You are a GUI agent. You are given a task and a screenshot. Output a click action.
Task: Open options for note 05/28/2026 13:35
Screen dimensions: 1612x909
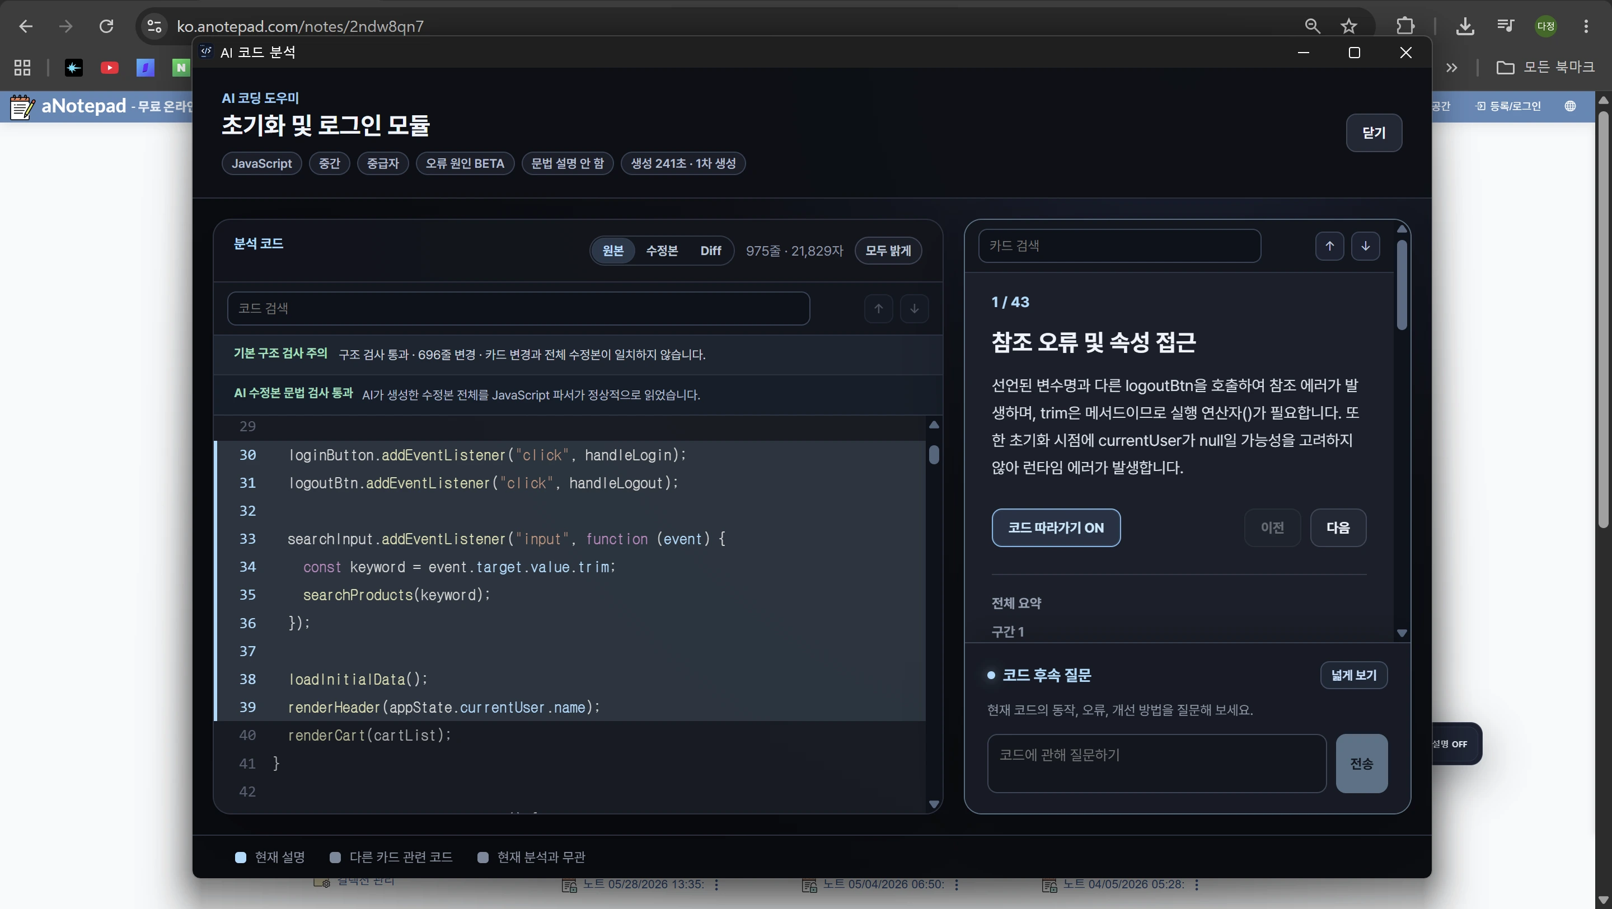[x=716, y=886]
